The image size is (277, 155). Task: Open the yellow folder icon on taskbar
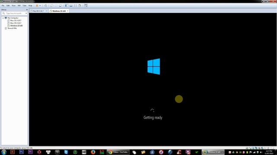point(143,152)
